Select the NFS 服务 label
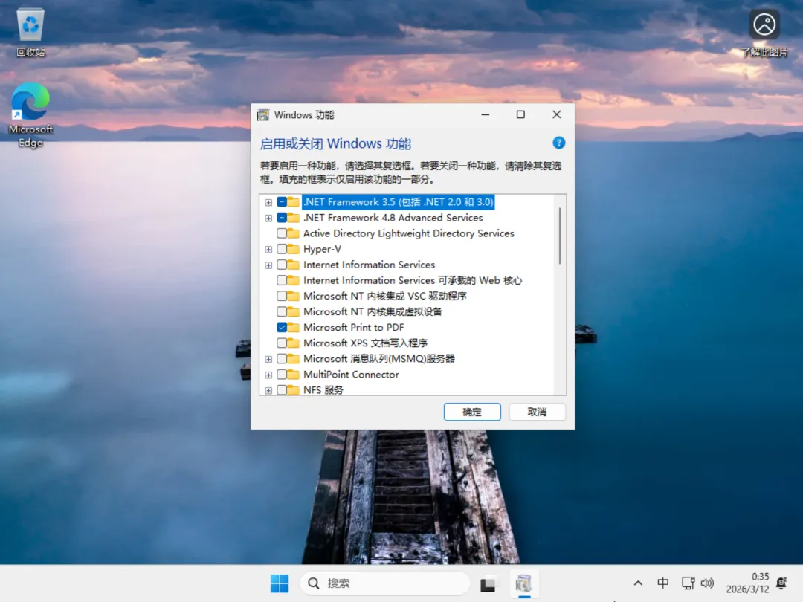The image size is (803, 602). click(323, 390)
